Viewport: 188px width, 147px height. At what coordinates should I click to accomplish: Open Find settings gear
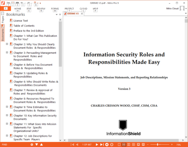point(32,144)
